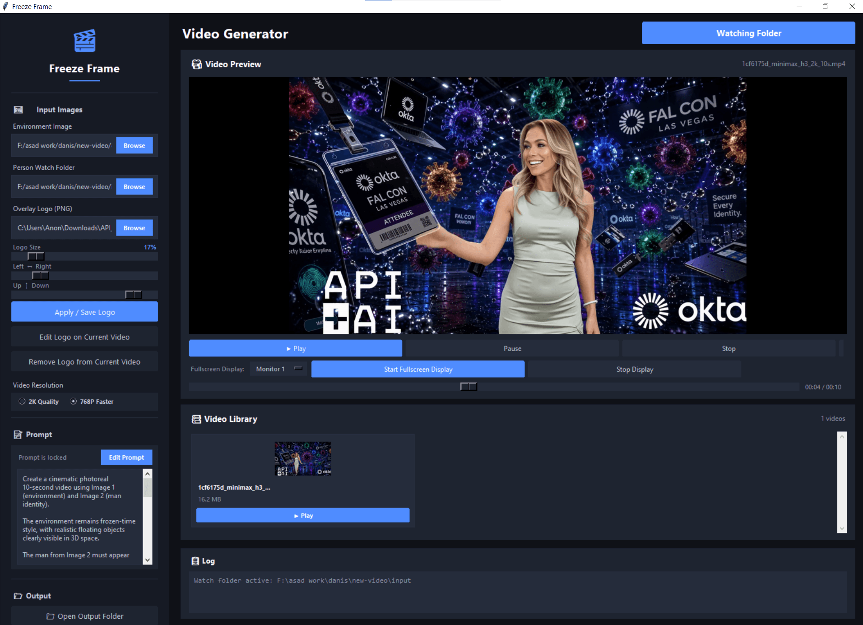Click the video timeline seek handle
Viewport: 863px width, 625px height.
click(469, 387)
